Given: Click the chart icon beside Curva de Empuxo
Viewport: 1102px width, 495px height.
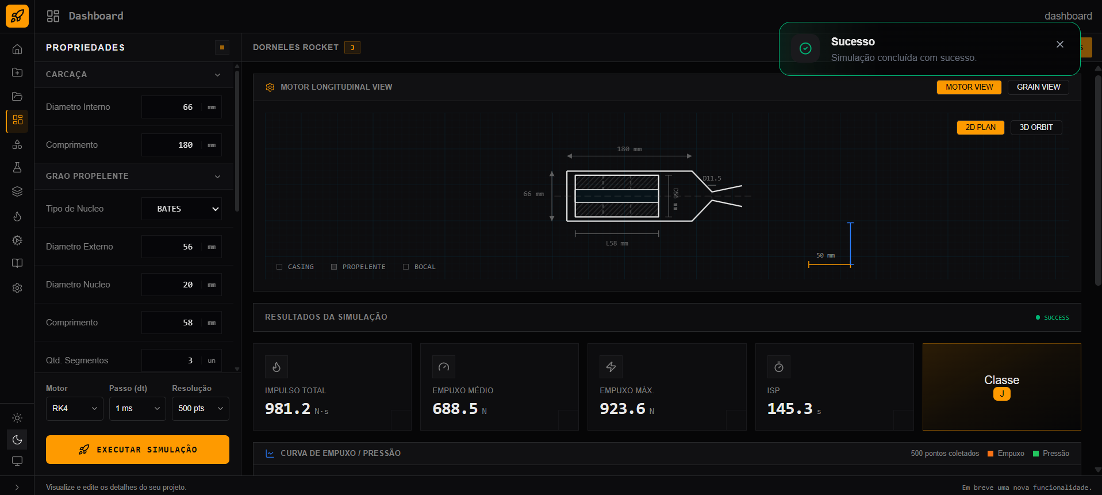Looking at the screenshot, I should [x=270, y=454].
